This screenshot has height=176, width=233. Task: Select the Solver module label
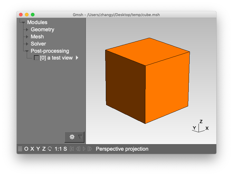pyautogui.click(x=38, y=44)
